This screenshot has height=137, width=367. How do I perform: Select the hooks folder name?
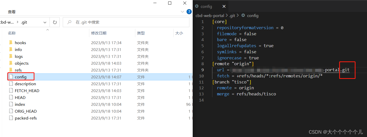20,43
